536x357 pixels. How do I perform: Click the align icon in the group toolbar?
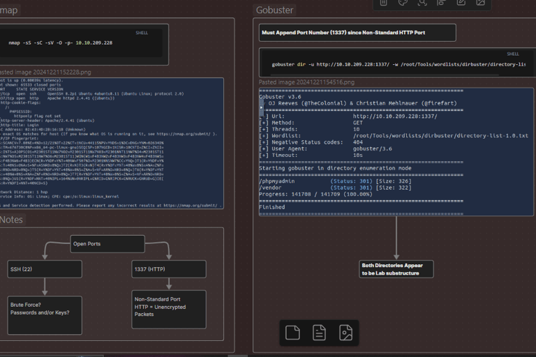(441, 3)
